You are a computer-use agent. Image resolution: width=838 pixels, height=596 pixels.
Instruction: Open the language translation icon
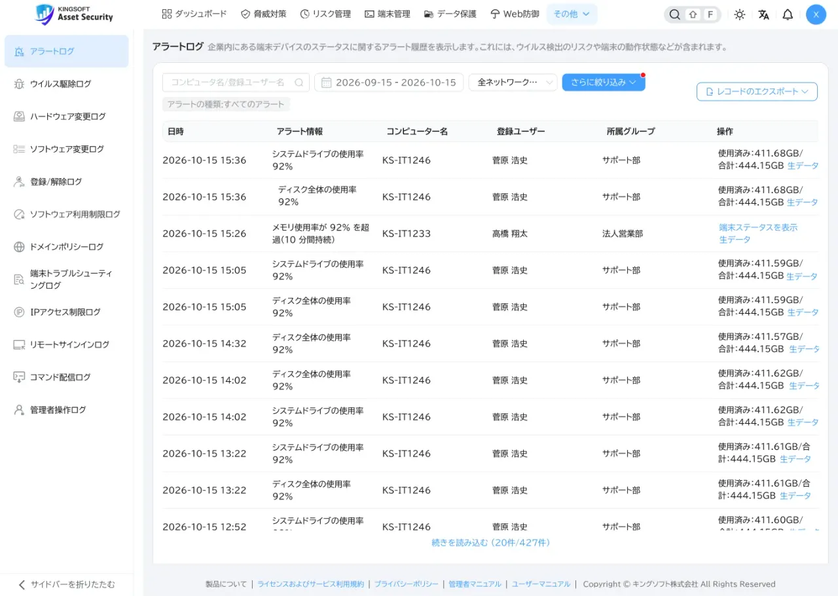(763, 14)
